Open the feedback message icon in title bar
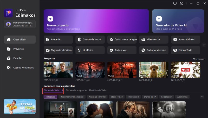The height and width of the screenshot is (118, 208). [x=175, y=3]
